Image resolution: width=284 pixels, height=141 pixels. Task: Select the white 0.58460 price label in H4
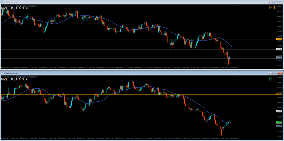[x=279, y=49]
